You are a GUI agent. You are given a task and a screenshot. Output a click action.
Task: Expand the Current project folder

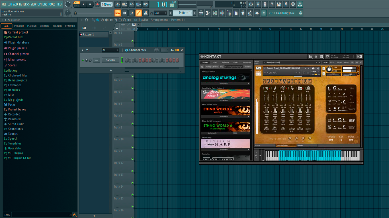16,32
